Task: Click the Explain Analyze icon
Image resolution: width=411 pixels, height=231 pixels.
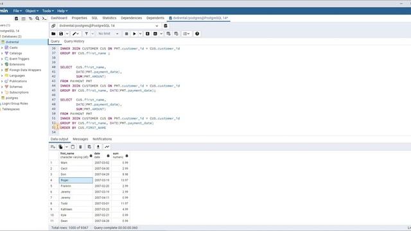Action: [155, 34]
